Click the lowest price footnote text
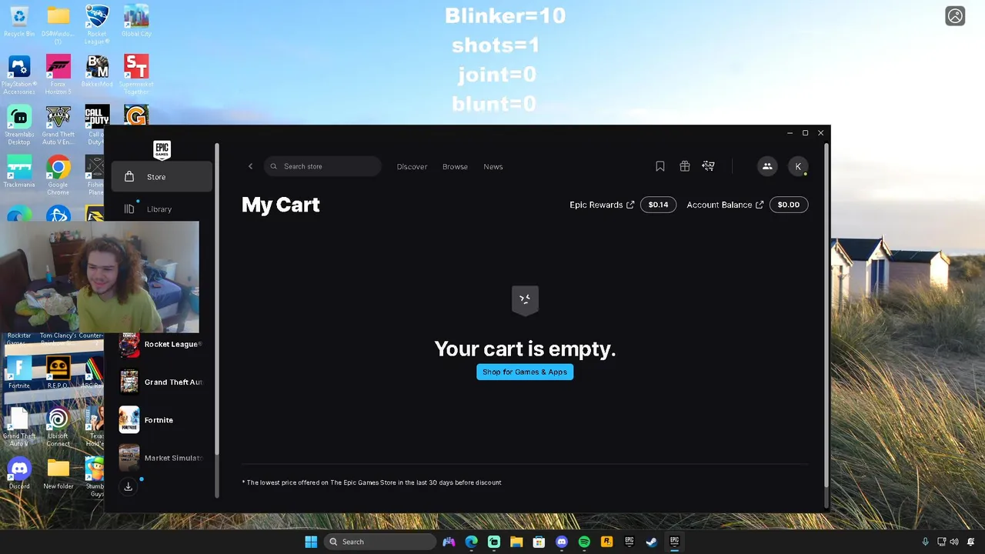 372,482
